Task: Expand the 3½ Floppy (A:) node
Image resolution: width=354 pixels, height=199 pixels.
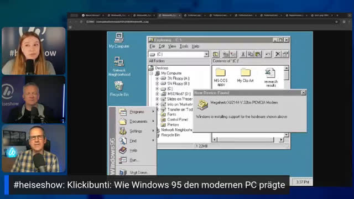Action: point(157,78)
